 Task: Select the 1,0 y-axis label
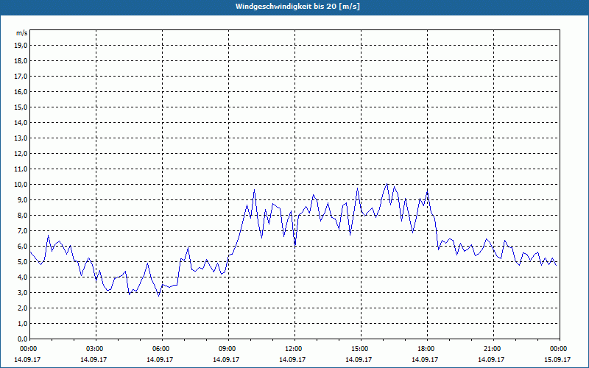tap(22, 324)
